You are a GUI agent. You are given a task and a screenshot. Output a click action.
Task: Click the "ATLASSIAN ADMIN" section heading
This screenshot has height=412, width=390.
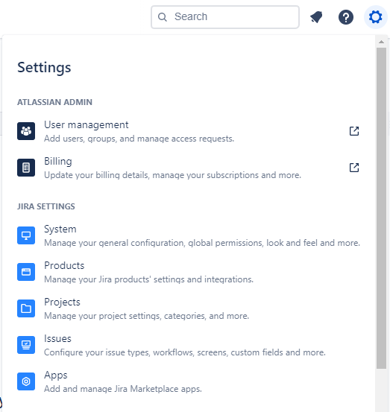(54, 102)
